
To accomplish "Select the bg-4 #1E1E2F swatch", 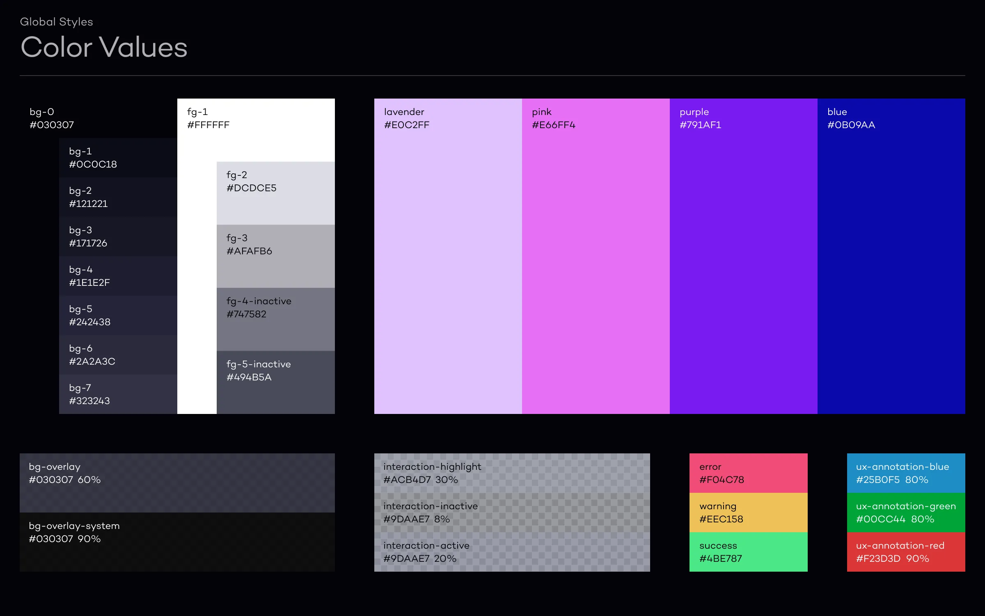I will pyautogui.click(x=118, y=276).
